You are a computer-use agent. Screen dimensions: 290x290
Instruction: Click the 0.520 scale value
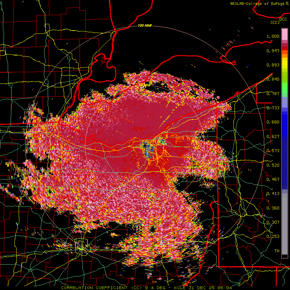pyautogui.click(x=273, y=165)
